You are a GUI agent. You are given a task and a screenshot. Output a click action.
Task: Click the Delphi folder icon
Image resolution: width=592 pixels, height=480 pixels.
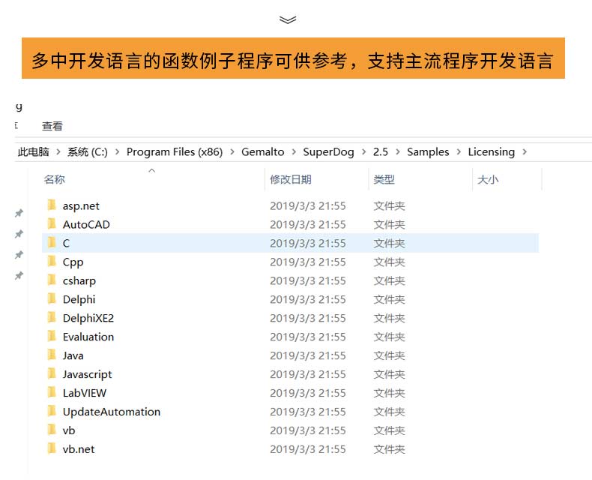coord(52,298)
